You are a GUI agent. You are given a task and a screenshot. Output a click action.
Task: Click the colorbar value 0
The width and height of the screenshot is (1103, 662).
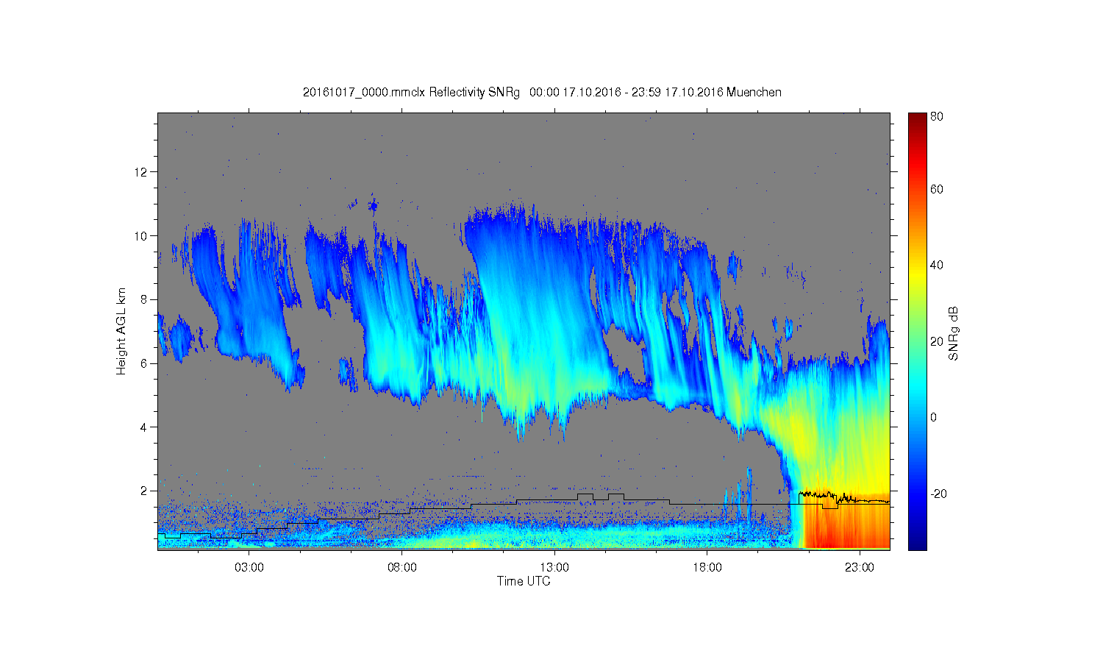point(934,418)
